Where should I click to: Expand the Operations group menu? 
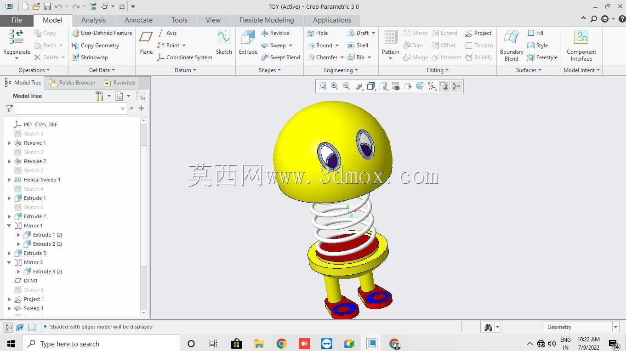(34, 70)
